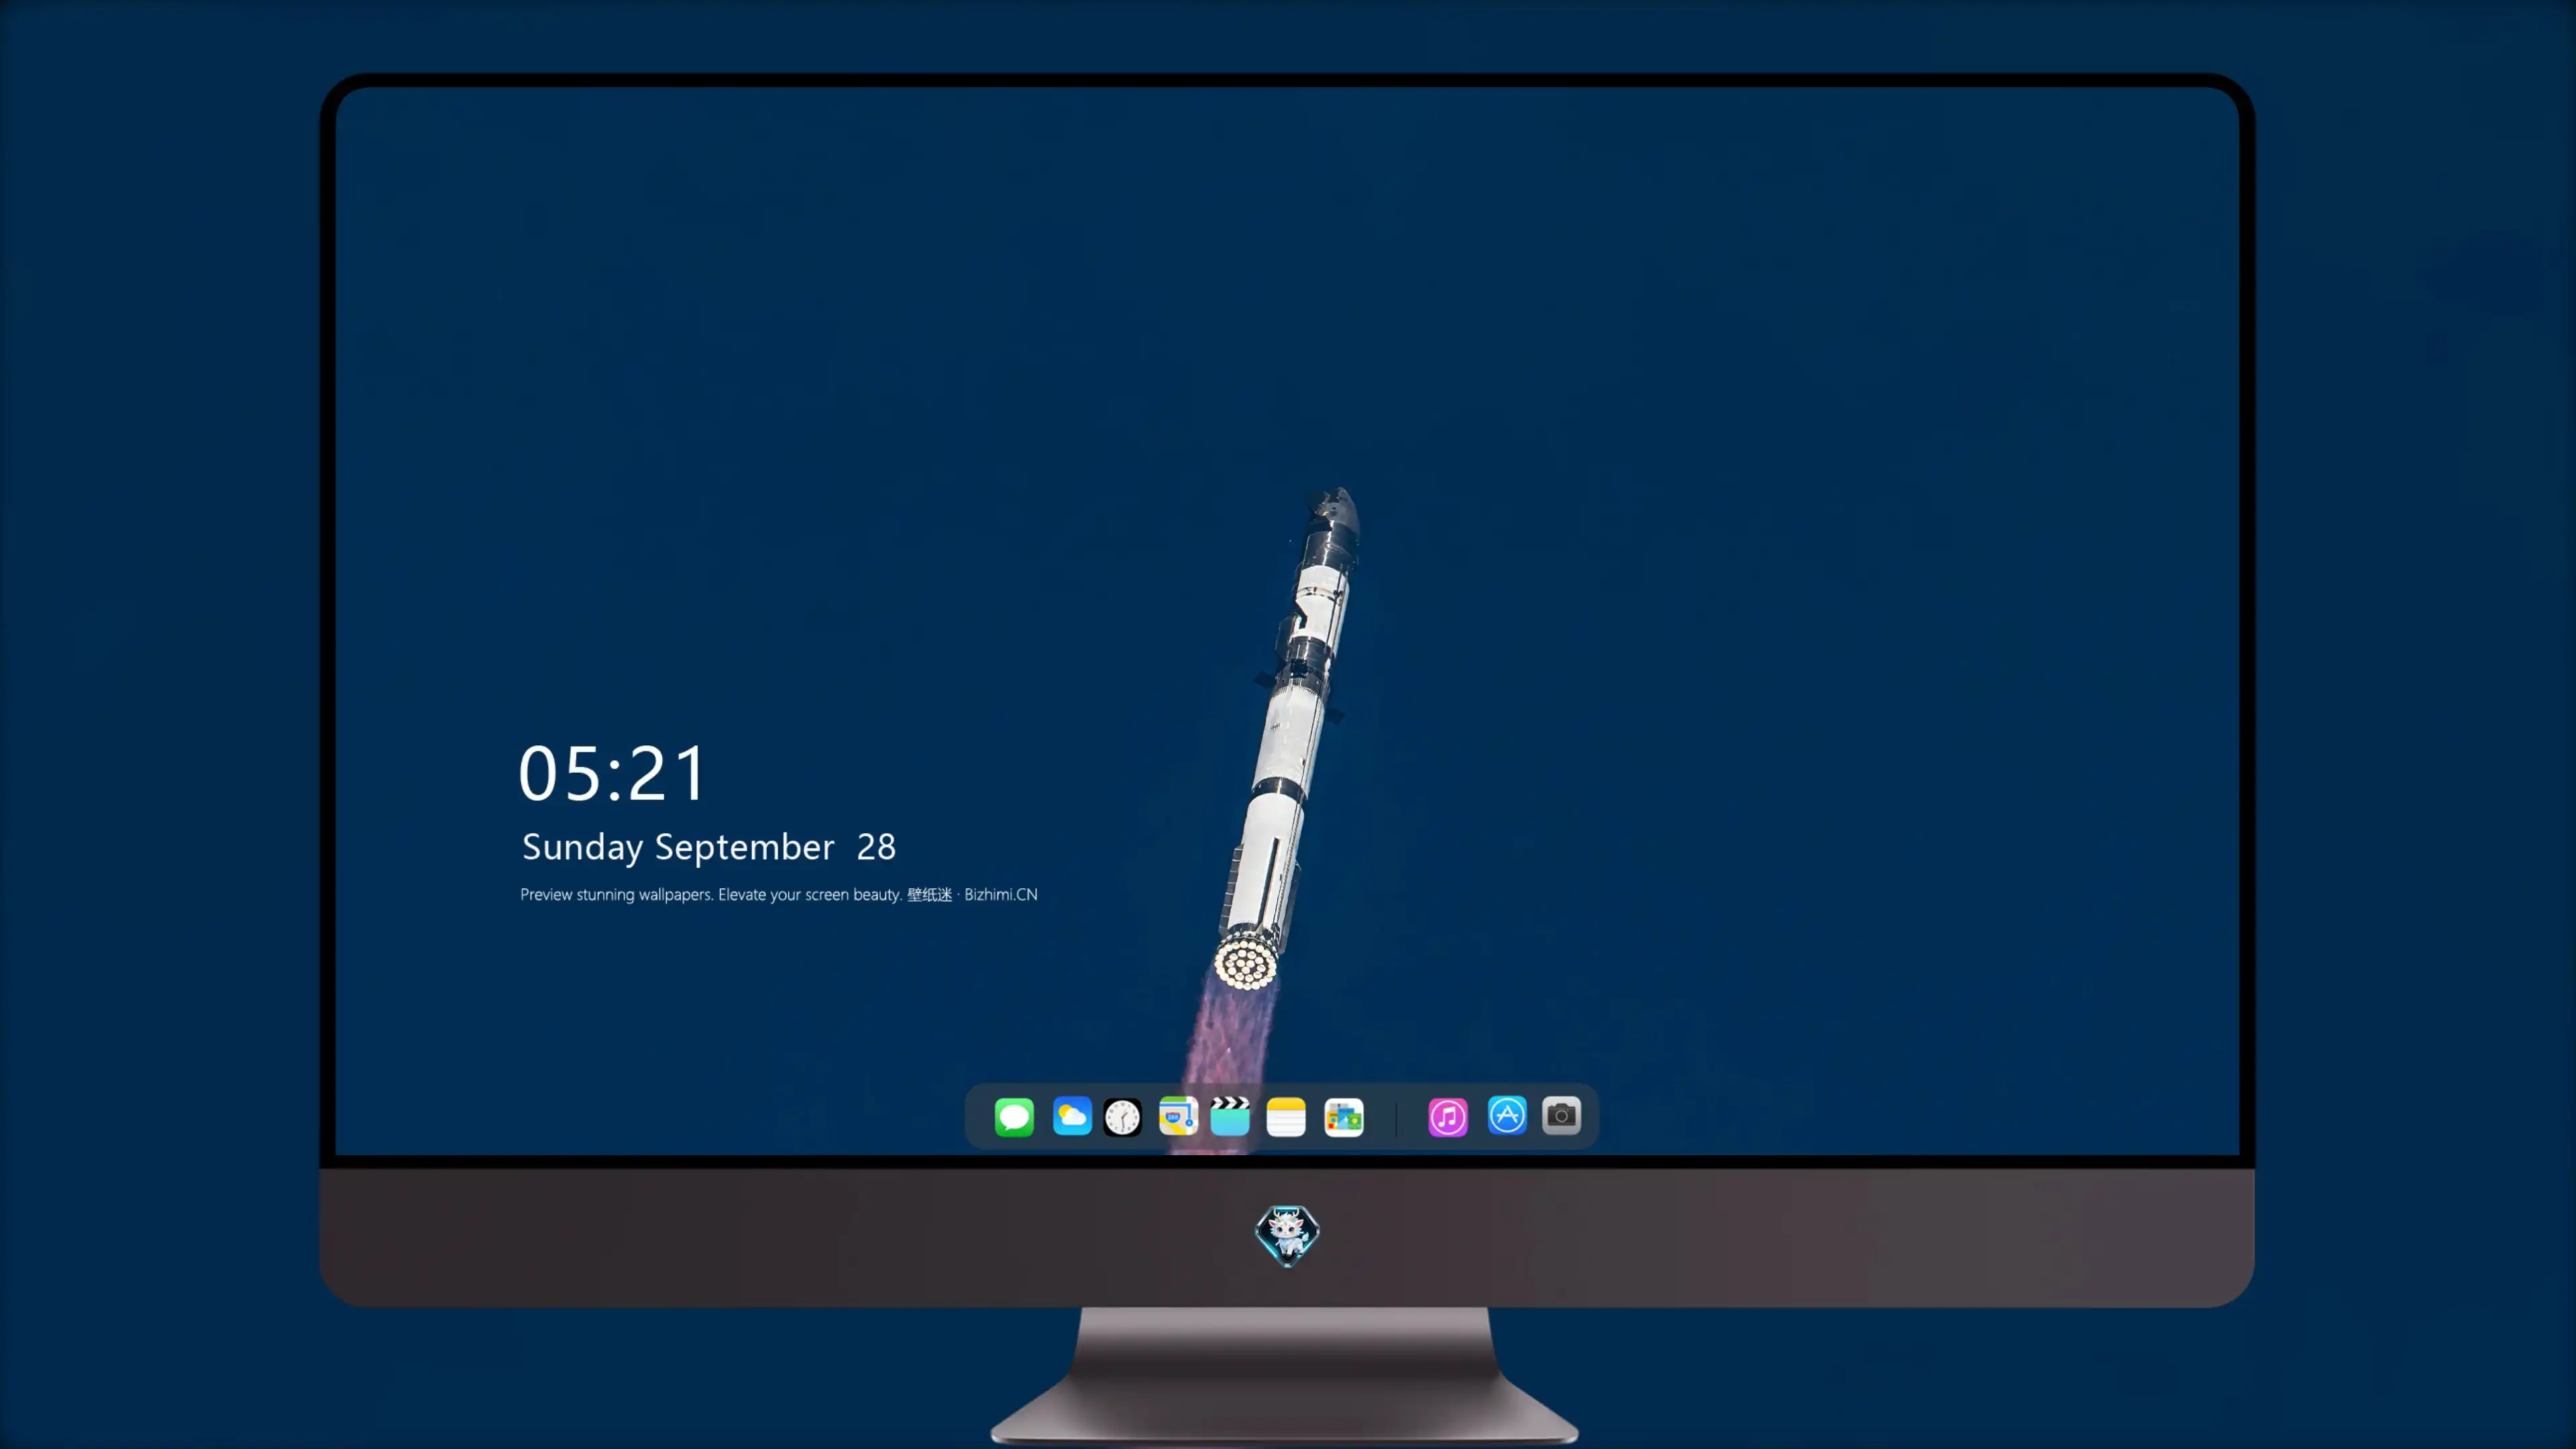Click the Starship rocket in the wallpaper
The image size is (2576, 1449).
(x=1286, y=740)
